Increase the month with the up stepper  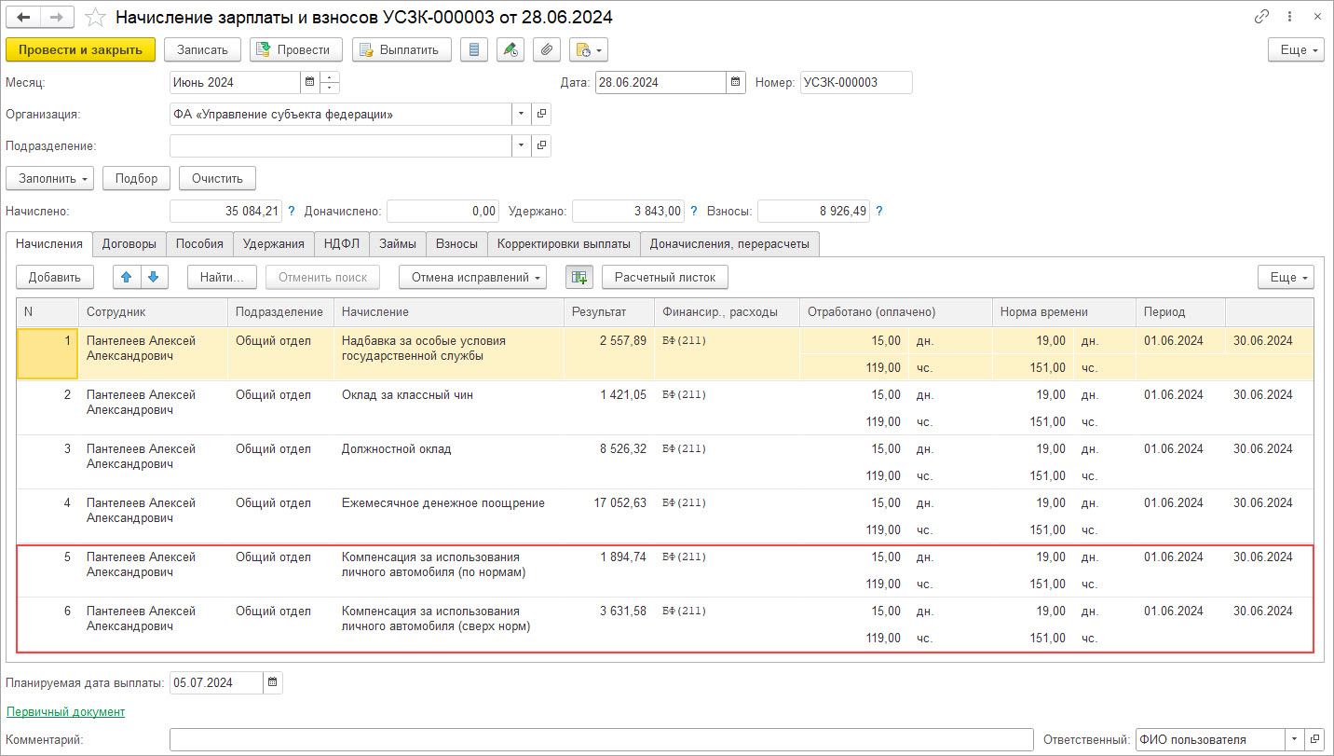pos(330,77)
